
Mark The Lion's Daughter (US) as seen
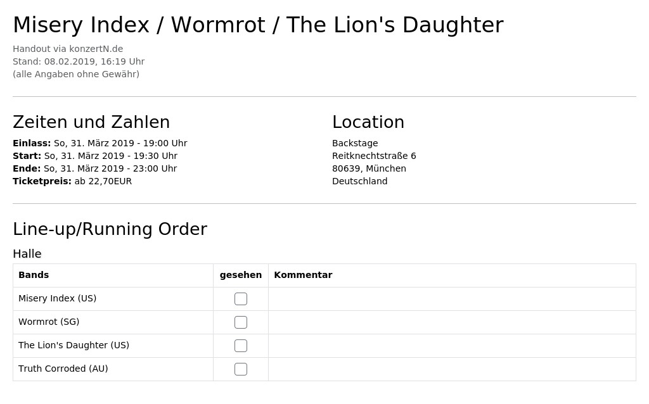pyautogui.click(x=240, y=346)
